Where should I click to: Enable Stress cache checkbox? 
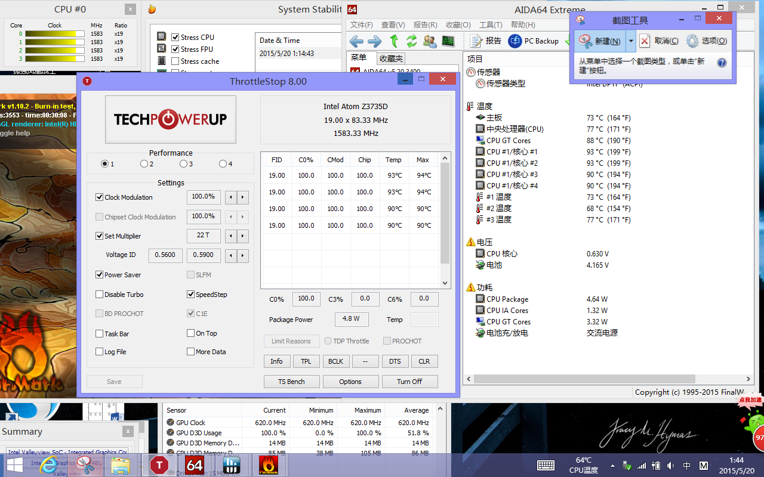(175, 61)
